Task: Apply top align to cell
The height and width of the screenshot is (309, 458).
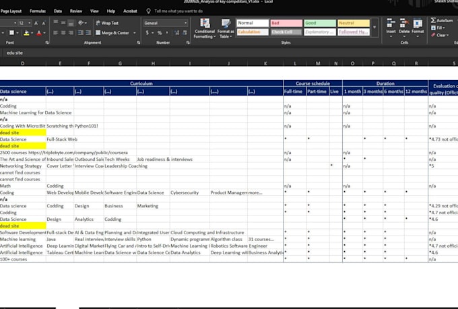Action: point(55,23)
